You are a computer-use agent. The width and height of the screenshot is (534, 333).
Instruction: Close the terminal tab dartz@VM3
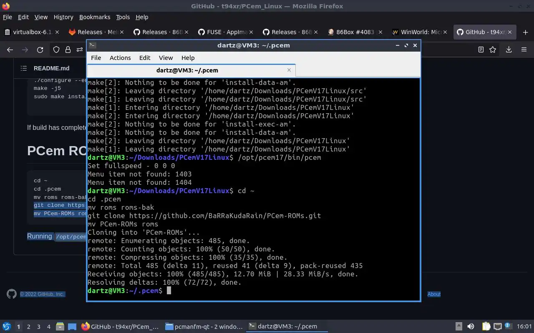(x=289, y=70)
